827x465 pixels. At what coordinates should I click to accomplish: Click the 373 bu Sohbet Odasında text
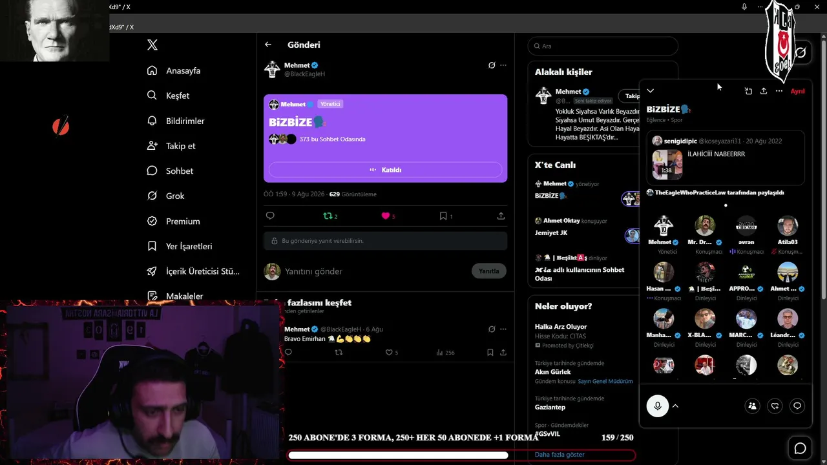tap(332, 139)
